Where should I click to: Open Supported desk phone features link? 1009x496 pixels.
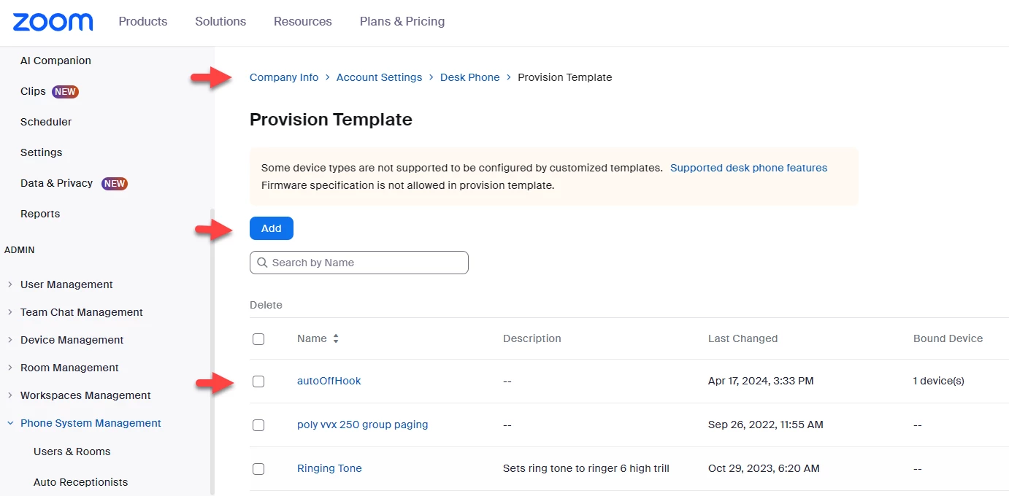point(748,168)
